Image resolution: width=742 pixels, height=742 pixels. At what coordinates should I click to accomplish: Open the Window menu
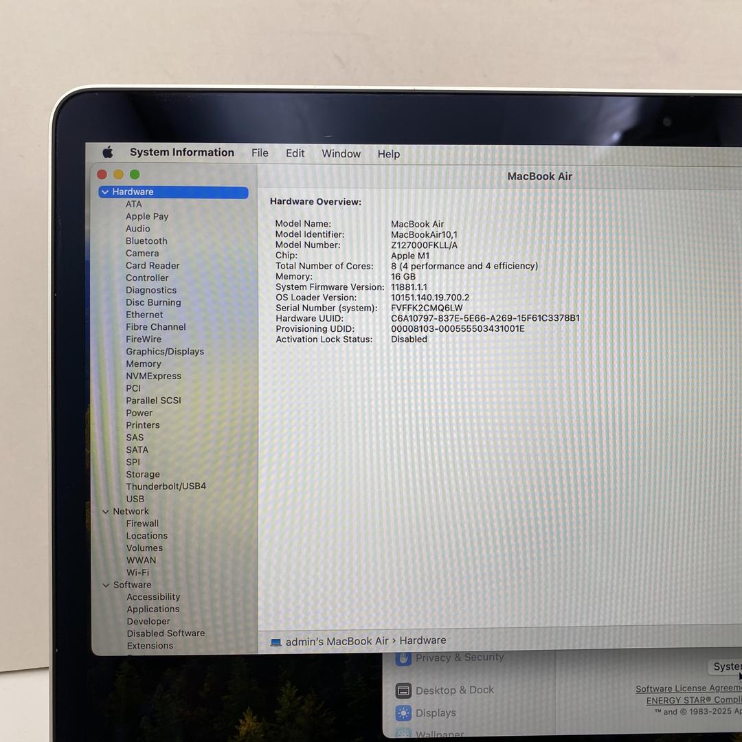pyautogui.click(x=341, y=154)
